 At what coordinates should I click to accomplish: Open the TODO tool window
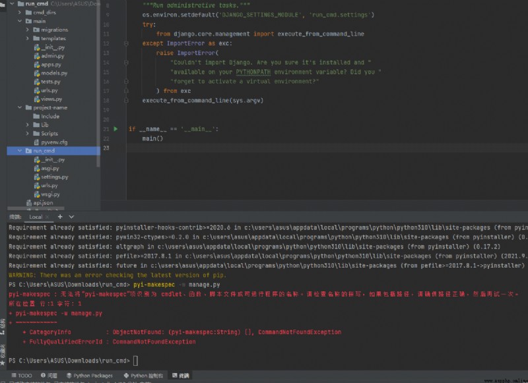(x=22, y=376)
